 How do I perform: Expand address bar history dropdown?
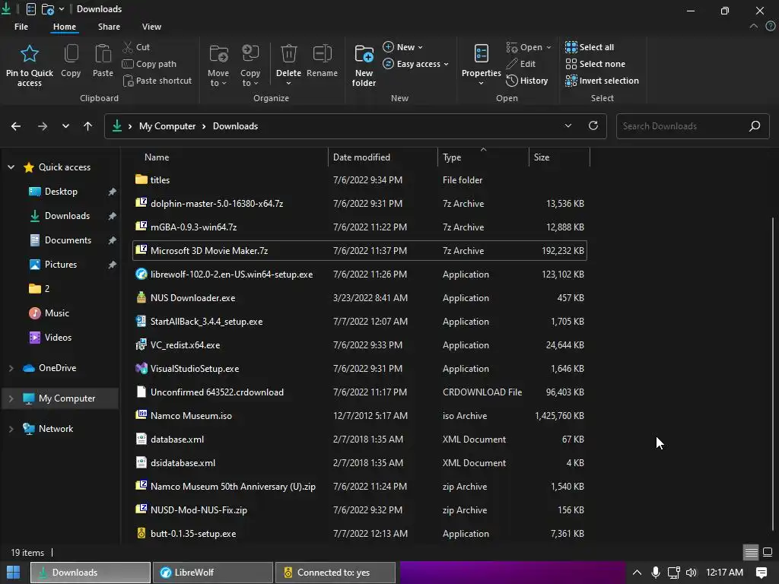click(x=568, y=125)
